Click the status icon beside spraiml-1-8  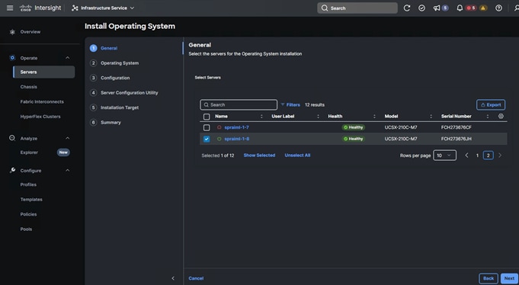[219, 139]
